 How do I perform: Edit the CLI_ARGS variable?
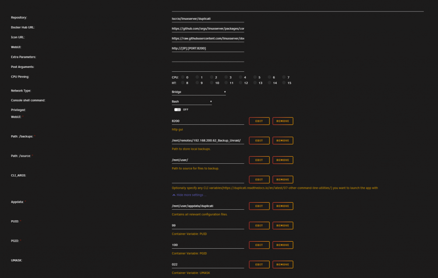click(259, 180)
